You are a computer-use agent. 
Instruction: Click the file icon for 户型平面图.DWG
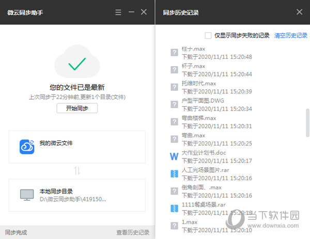tap(174, 104)
